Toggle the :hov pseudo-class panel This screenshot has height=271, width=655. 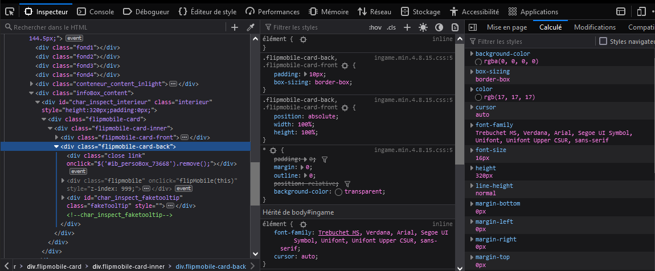[x=375, y=27]
